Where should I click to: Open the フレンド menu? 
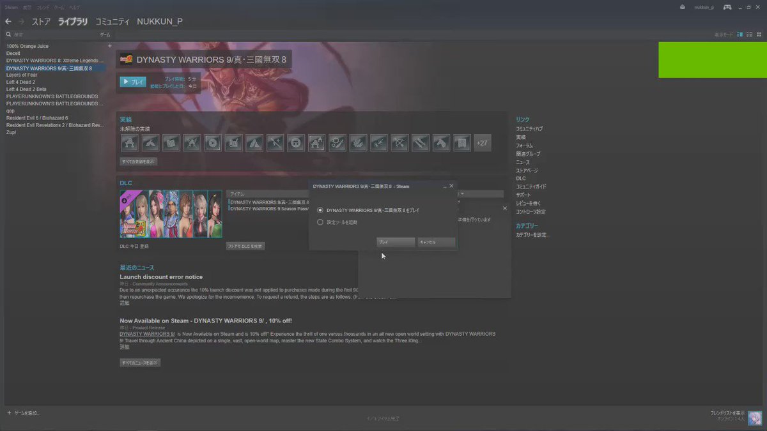(x=43, y=7)
